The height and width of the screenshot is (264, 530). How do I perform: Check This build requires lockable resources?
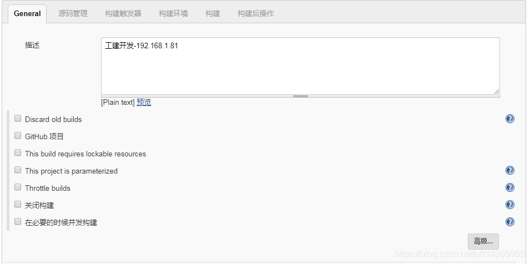[x=18, y=153]
